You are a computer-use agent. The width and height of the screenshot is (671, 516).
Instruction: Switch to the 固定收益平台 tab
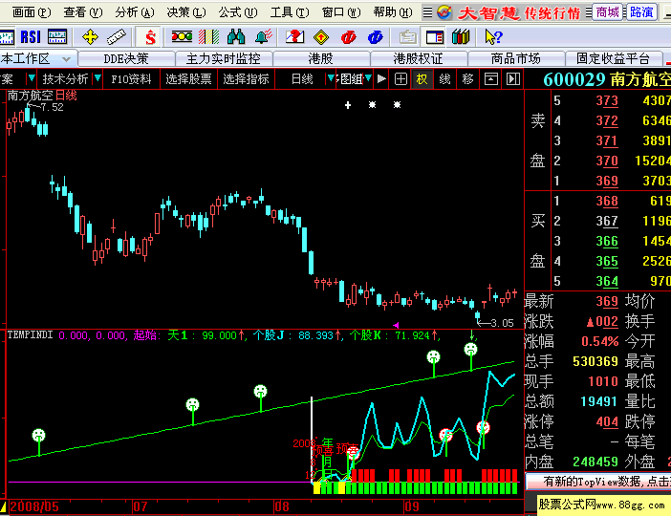pos(613,58)
